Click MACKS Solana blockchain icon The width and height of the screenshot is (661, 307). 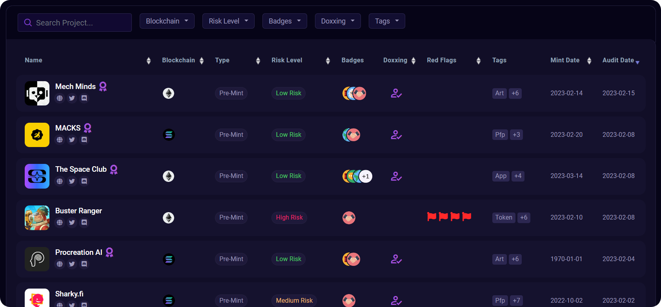pos(169,135)
